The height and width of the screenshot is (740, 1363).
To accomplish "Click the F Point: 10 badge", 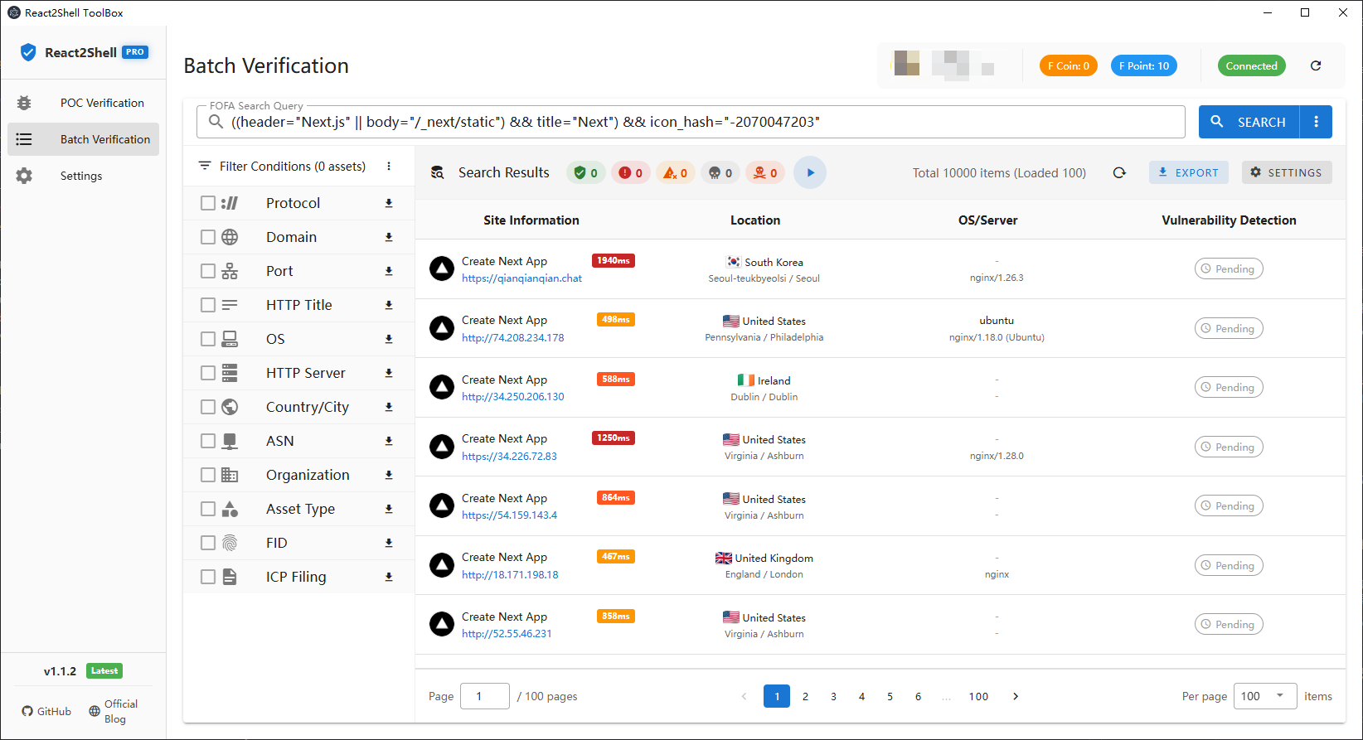I will coord(1144,65).
